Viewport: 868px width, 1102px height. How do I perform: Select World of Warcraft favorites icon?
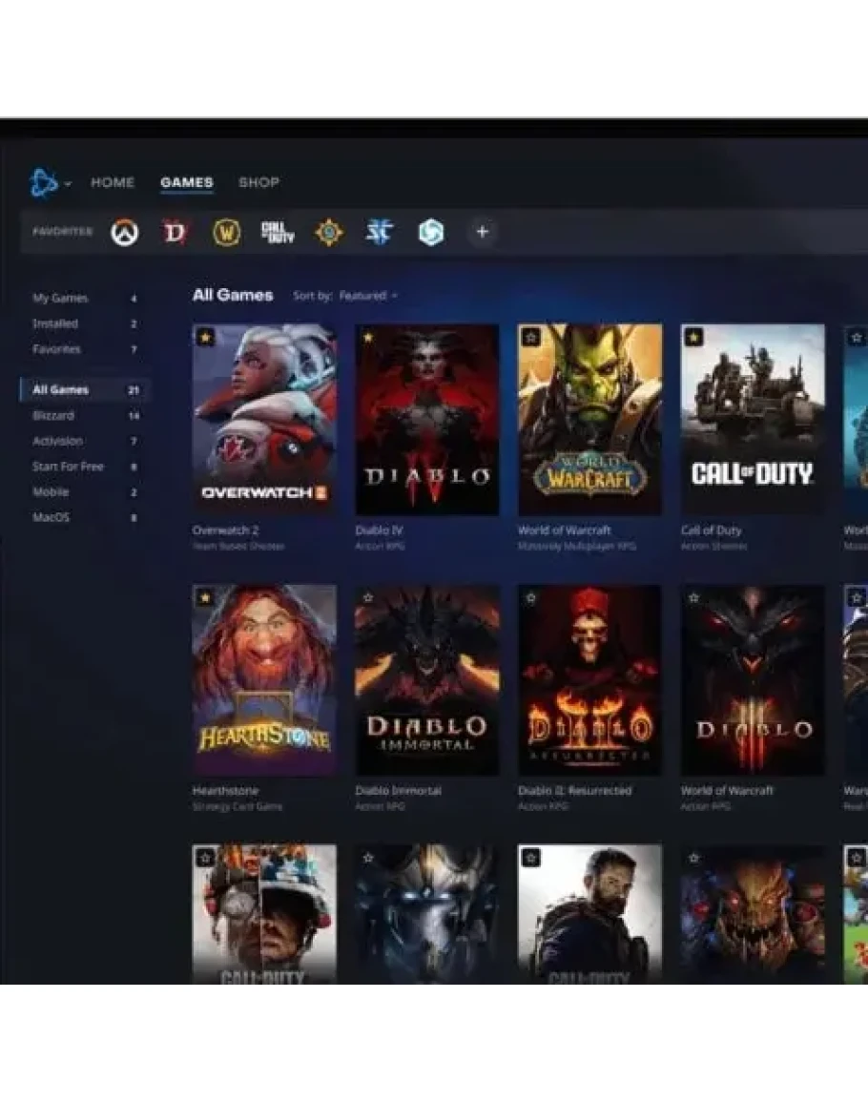[x=226, y=232]
